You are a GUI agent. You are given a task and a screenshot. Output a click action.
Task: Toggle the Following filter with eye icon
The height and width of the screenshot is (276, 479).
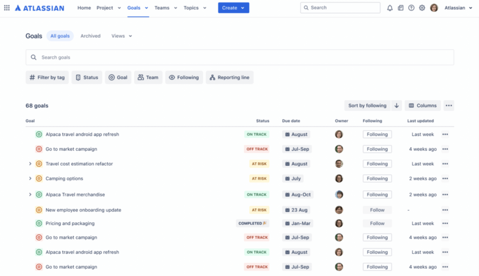[x=184, y=78]
